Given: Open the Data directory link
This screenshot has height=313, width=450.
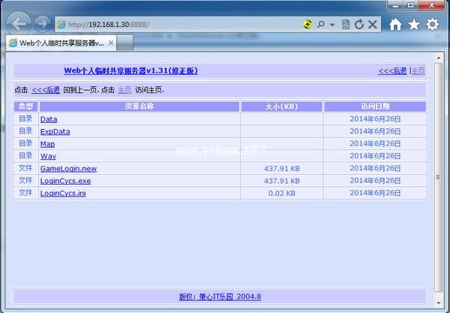Looking at the screenshot, I should click(x=48, y=119).
